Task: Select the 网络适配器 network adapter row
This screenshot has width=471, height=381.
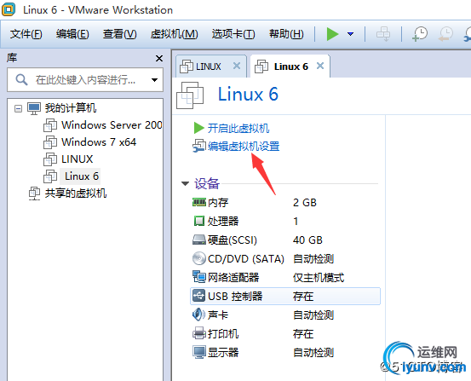Action: point(285,277)
